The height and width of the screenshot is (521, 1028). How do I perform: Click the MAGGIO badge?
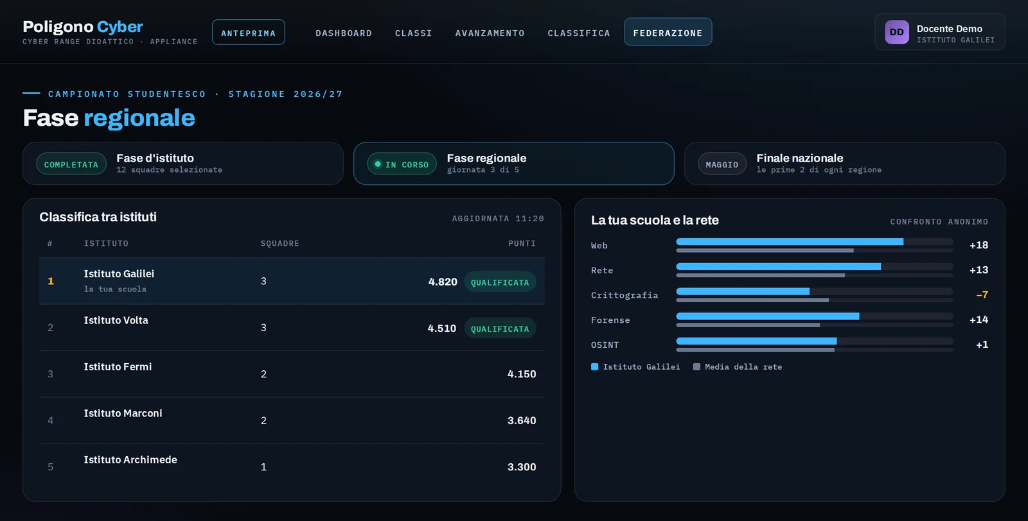click(722, 164)
